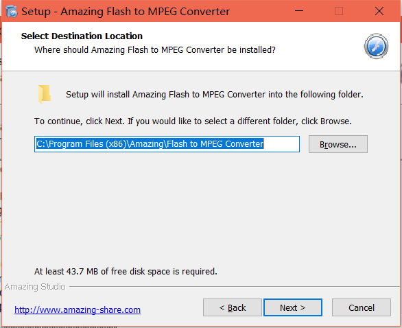Cancel the installation
402x328 pixels.
point(362,307)
